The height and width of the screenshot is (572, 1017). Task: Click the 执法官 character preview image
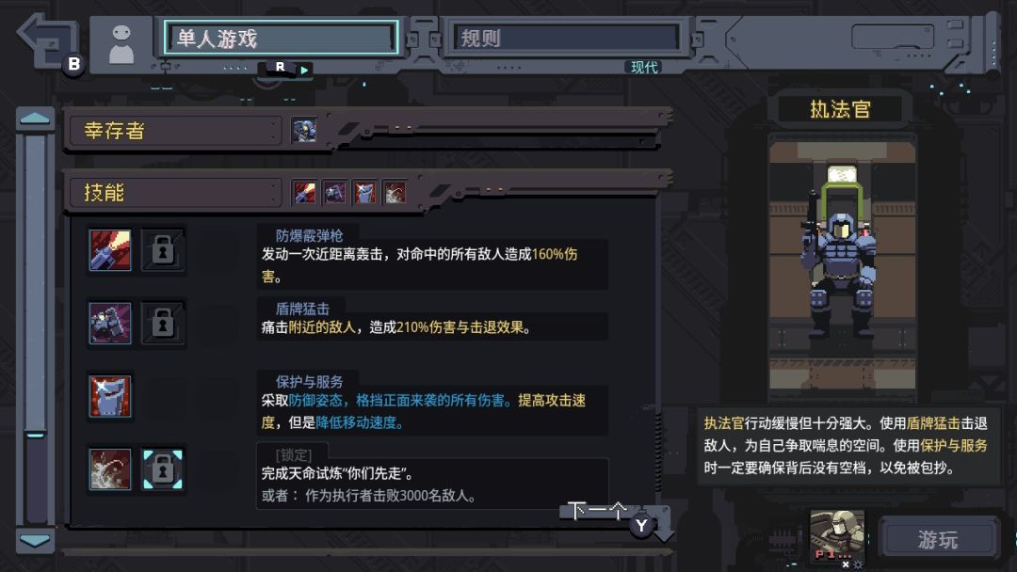click(x=842, y=265)
